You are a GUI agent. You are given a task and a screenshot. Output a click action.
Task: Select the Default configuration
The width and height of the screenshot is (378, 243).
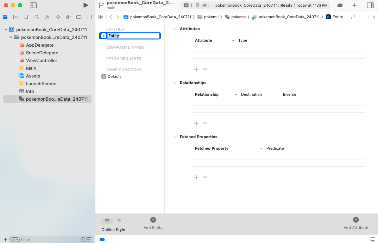[x=114, y=76]
